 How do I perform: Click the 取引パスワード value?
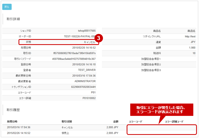click(74, 59)
